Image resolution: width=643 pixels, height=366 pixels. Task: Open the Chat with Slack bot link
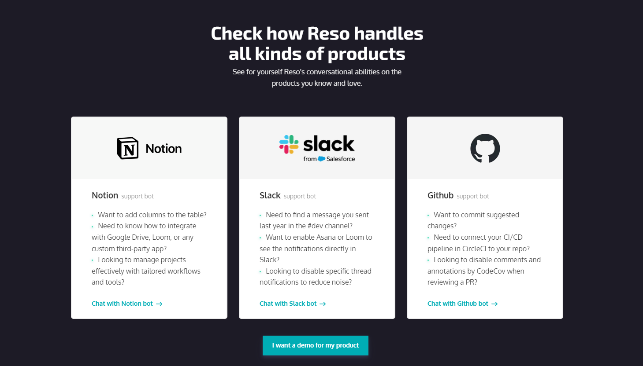[288, 304]
